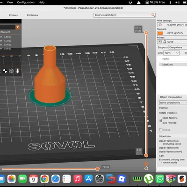This screenshot has height=187, width=187.
Task: Open uTorrent in the dock
Action: (x=149, y=179)
